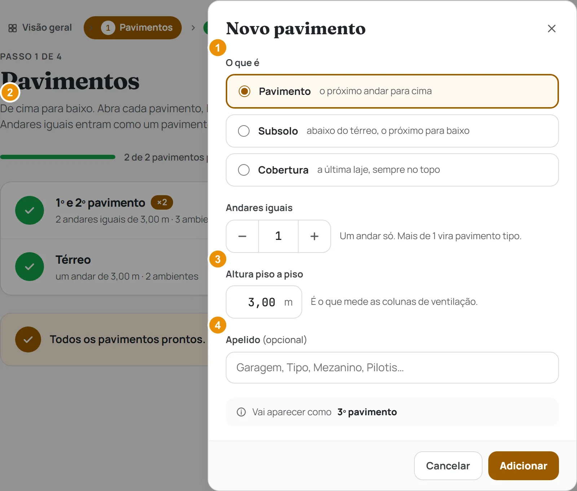Click the '3º pavimento' preview text
The height and width of the screenshot is (491, 577).
click(x=367, y=412)
